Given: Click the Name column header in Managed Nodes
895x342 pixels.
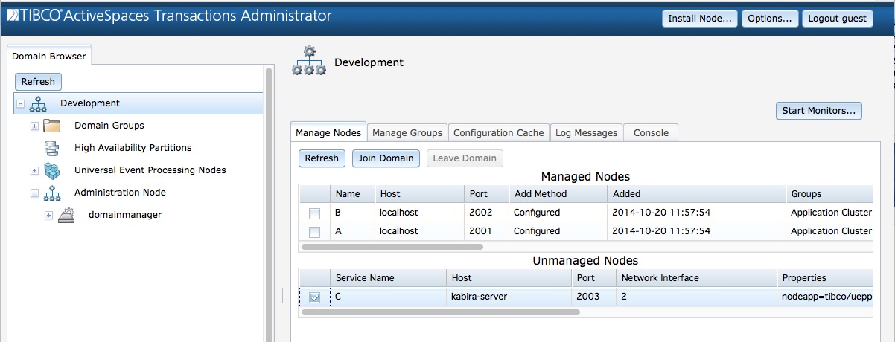Looking at the screenshot, I should (353, 193).
